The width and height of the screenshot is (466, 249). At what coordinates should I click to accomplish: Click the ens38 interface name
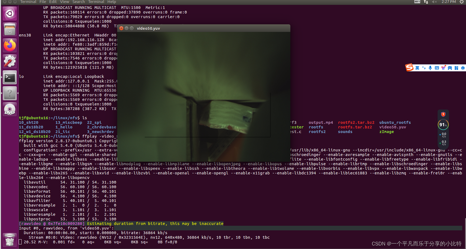tap(25, 35)
